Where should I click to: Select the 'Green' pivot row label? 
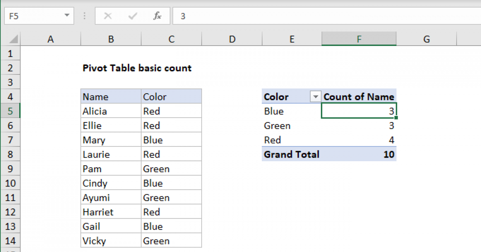tap(292, 126)
